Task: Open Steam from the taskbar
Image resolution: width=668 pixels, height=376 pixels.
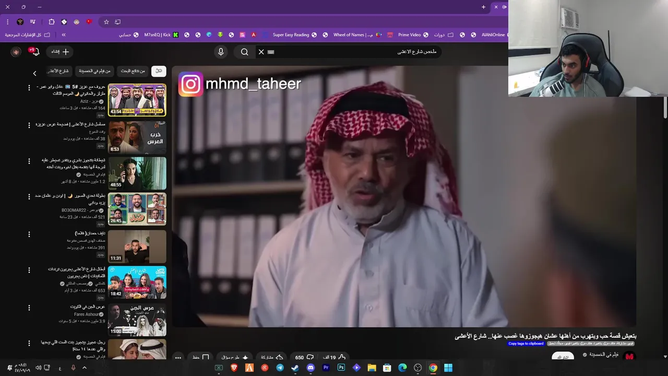Action: pyautogui.click(x=295, y=368)
